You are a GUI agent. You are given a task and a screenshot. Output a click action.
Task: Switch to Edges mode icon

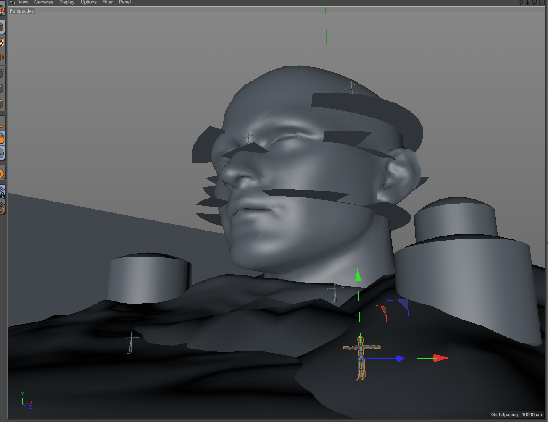coord(2,89)
